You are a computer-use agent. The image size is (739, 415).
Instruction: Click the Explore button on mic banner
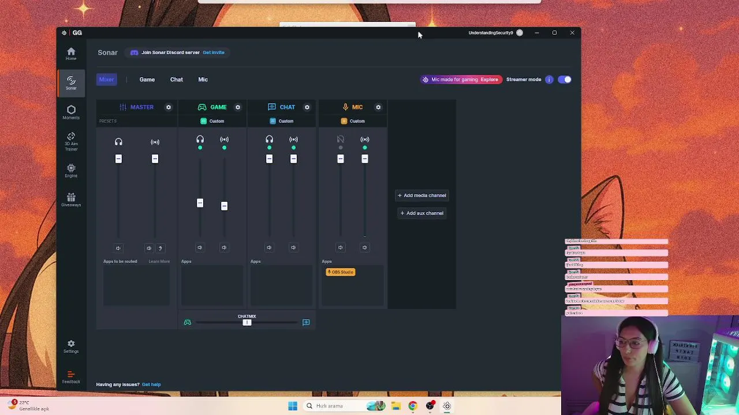coord(489,80)
